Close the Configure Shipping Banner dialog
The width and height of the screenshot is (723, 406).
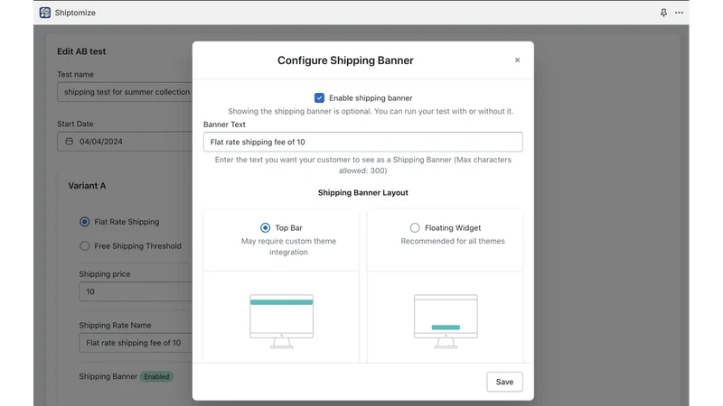tap(517, 60)
